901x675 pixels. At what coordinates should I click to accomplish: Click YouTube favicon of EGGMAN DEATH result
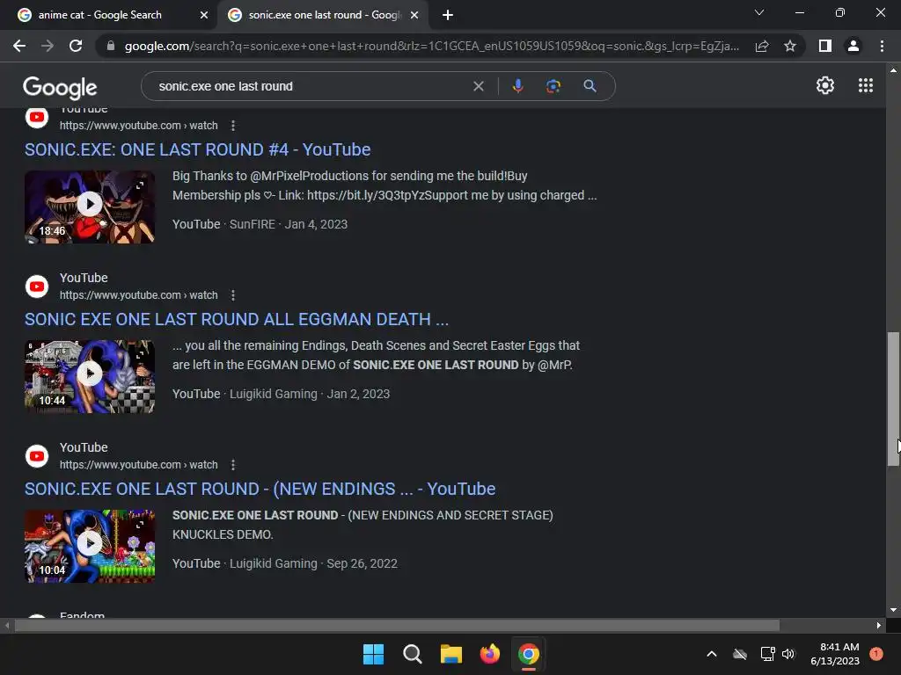[x=37, y=287]
